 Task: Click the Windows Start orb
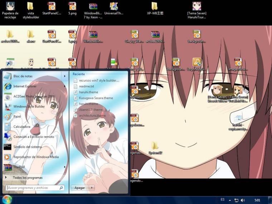[7, 200]
